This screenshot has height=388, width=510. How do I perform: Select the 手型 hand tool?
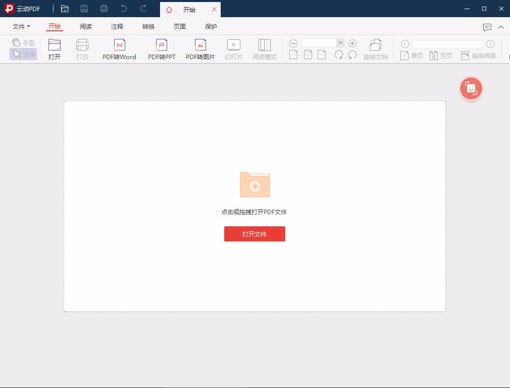pos(23,42)
